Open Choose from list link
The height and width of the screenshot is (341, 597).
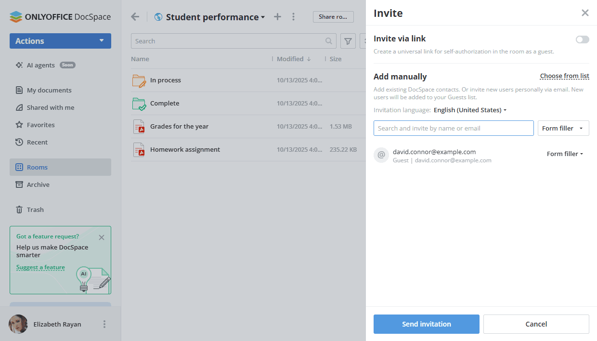[x=564, y=76]
